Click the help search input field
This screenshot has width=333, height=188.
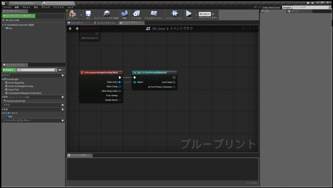(311, 7)
